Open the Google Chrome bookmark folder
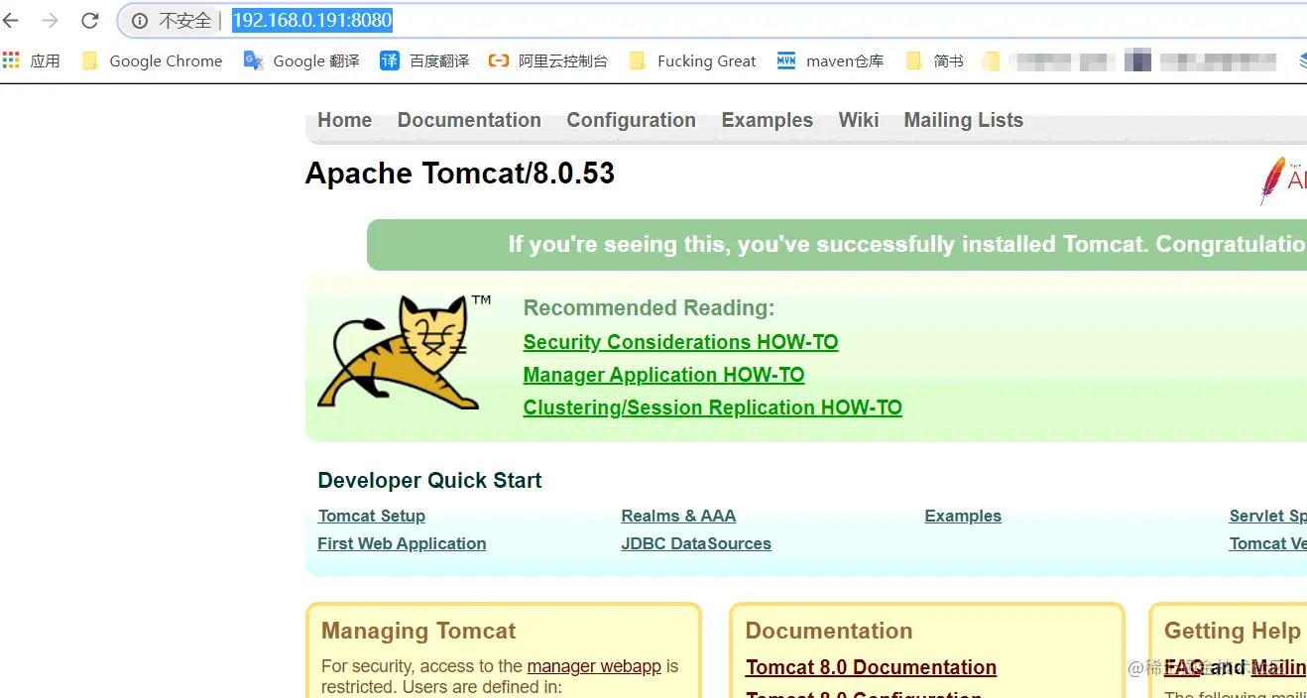The image size is (1307, 698). click(153, 60)
